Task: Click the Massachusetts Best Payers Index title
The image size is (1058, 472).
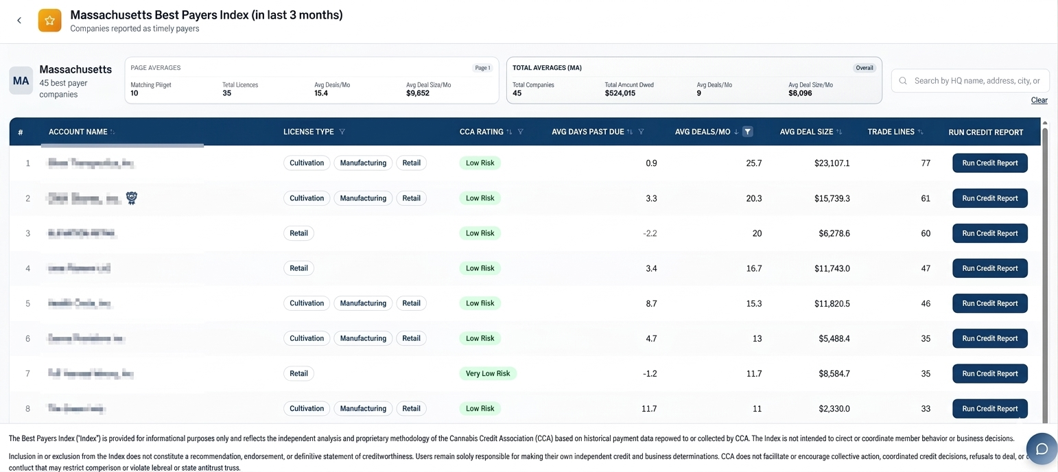Action: coord(207,14)
